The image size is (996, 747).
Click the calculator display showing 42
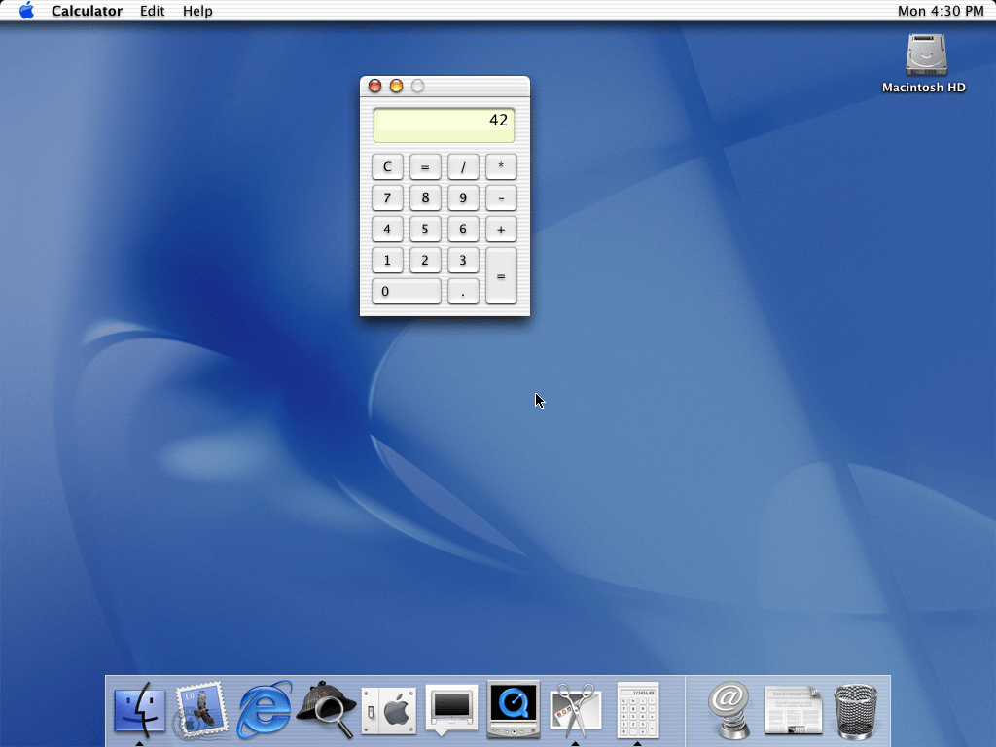coord(444,124)
